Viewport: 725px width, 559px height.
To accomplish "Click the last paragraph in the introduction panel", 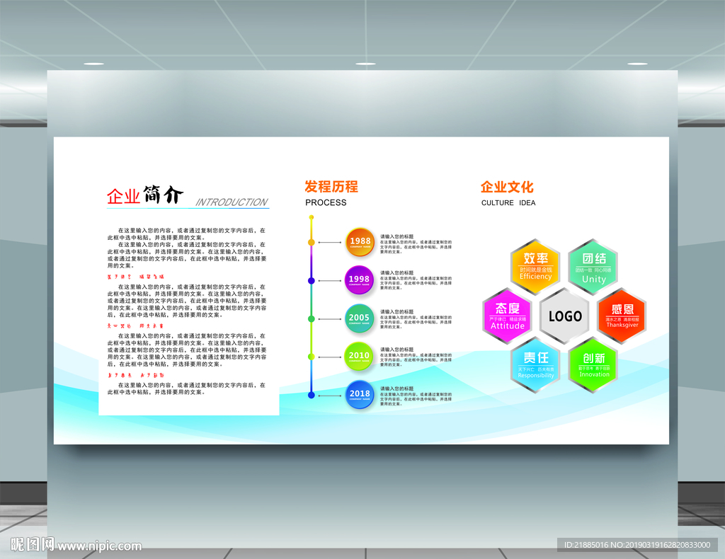I will click(187, 388).
